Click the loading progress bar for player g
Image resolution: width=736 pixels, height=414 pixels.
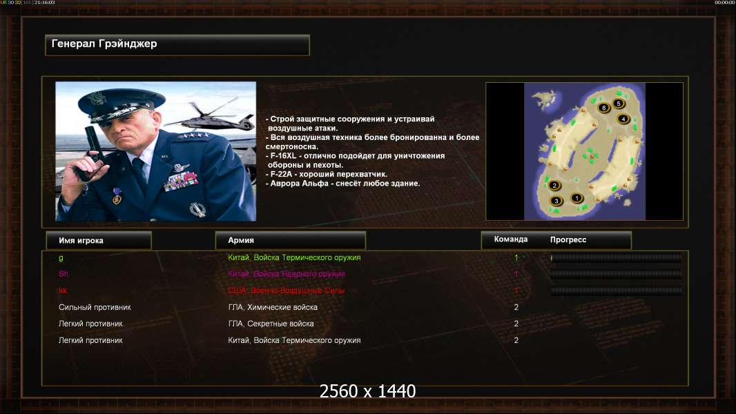tap(617, 257)
